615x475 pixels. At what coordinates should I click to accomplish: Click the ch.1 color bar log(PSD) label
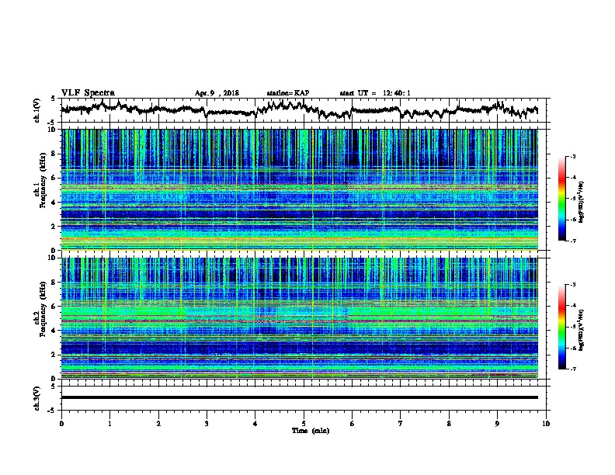[582, 202]
